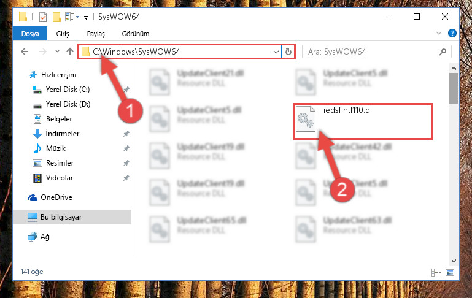The height and width of the screenshot is (298, 472).
Task: Open OneDrive in the navigation pane
Action: point(56,197)
